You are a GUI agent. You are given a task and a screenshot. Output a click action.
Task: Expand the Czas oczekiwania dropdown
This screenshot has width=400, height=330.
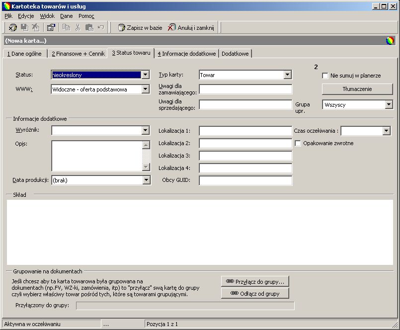(386, 131)
